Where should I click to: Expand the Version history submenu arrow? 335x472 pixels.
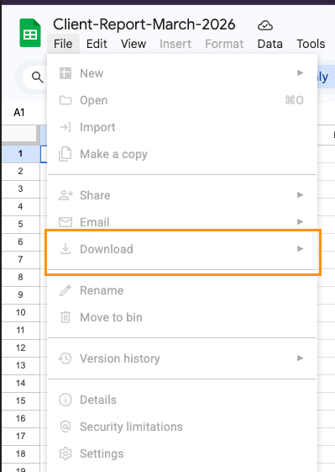point(300,358)
